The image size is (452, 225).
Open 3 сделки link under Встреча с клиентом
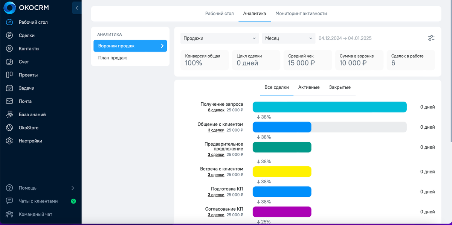click(x=216, y=175)
